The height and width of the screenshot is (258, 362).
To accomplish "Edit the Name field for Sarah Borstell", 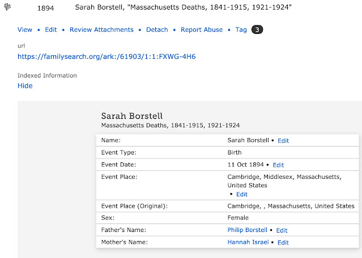I will [x=283, y=140].
